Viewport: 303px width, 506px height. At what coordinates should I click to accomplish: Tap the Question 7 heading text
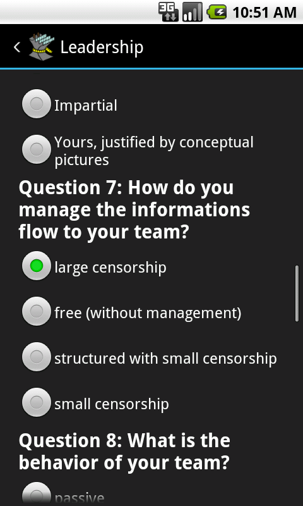pos(134,210)
